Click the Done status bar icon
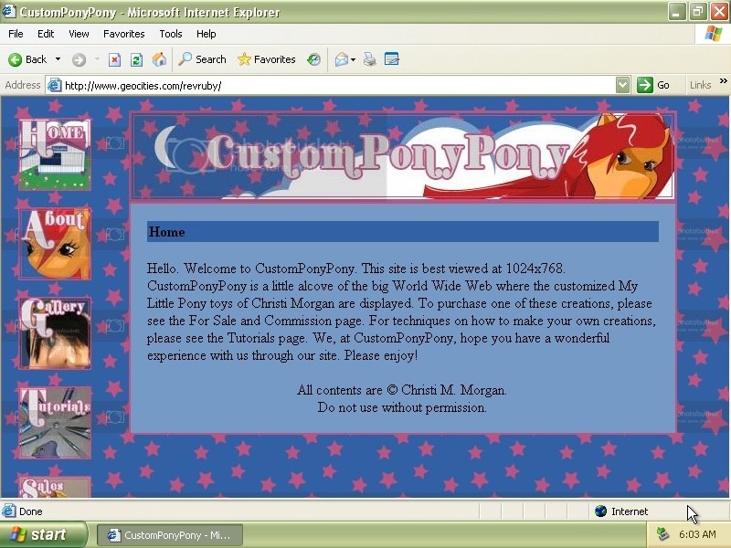This screenshot has width=731, height=548. click(9, 511)
